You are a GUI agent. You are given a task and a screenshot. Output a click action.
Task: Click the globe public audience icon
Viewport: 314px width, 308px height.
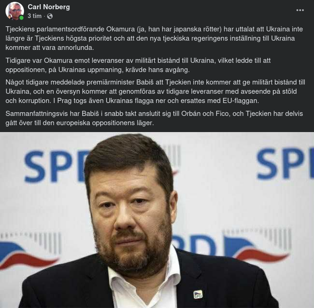50,16
